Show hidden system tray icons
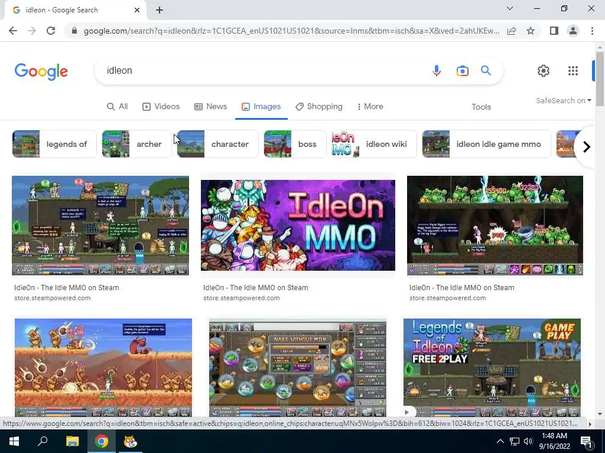The image size is (605, 453). 500,441
